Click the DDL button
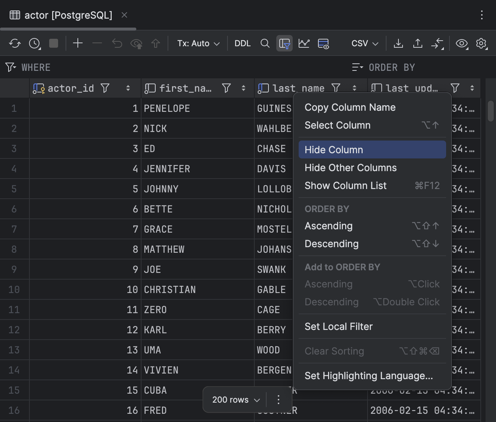496x422 pixels. point(242,43)
